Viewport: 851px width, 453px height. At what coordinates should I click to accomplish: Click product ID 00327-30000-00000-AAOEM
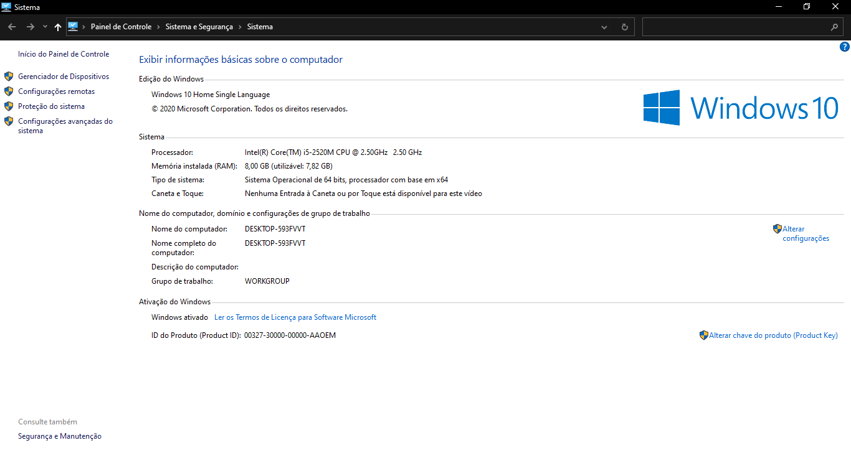(290, 335)
